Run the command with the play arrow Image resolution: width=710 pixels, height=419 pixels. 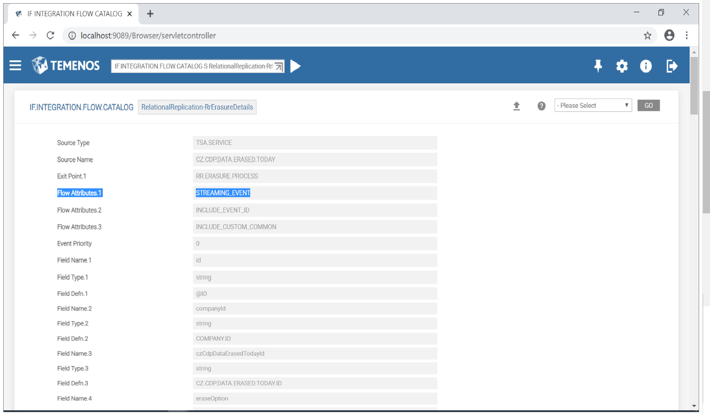[x=295, y=66]
